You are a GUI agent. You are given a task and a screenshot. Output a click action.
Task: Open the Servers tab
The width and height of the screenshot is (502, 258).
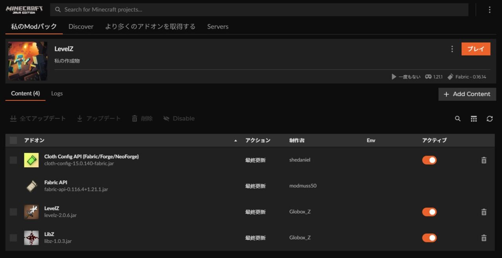click(x=218, y=27)
